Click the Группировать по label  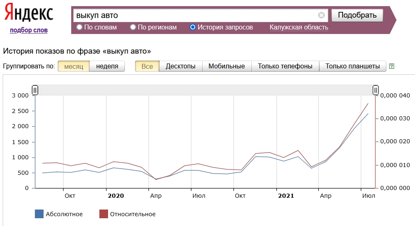[29, 66]
